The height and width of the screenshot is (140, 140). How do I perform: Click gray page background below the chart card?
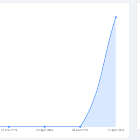click(64, 139)
